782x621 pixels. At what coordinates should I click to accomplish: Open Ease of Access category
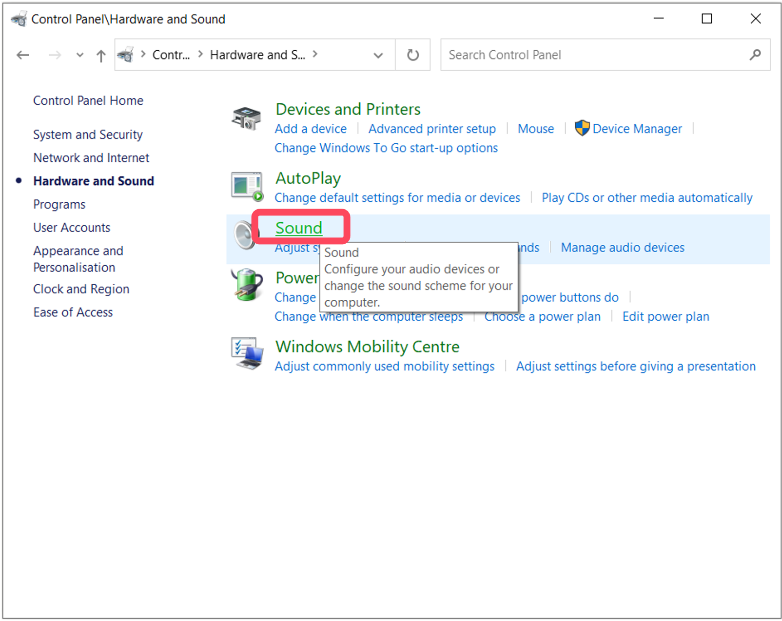click(x=73, y=312)
